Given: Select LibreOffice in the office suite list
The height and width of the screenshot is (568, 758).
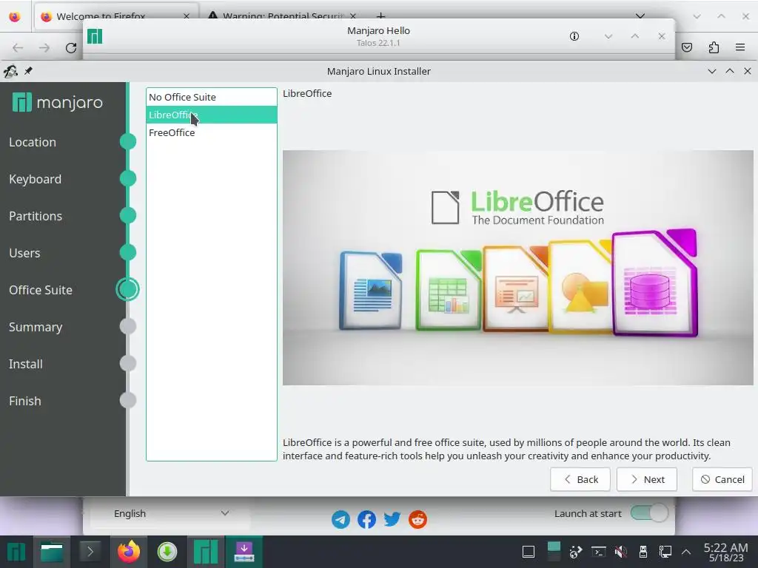Looking at the screenshot, I should (x=211, y=115).
